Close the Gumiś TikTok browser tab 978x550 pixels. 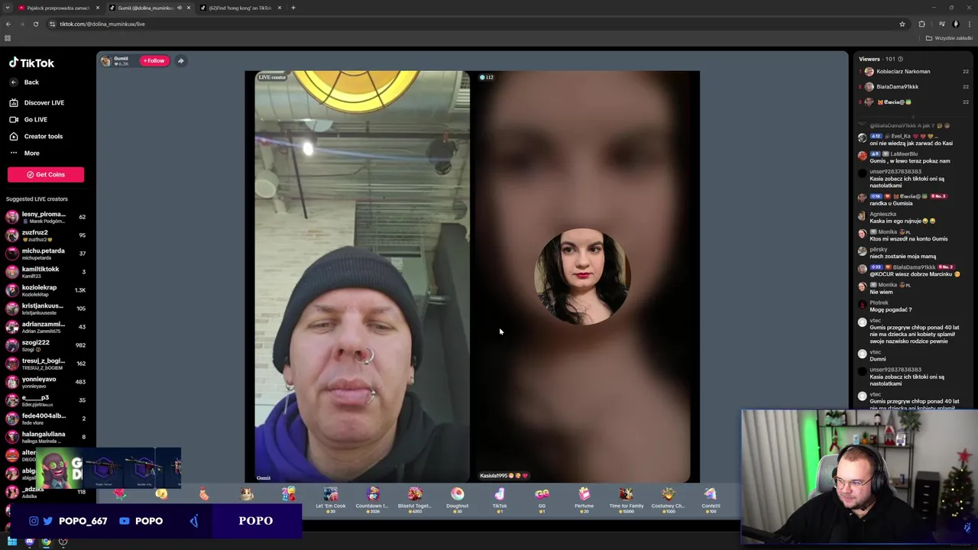(x=189, y=8)
